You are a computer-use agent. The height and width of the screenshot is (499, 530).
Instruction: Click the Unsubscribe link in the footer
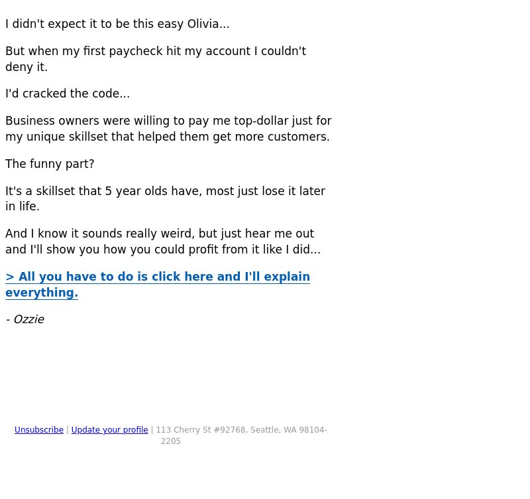pos(39,430)
